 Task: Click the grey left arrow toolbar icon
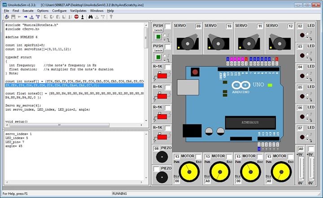pyautogui.click(x=19, y=17)
